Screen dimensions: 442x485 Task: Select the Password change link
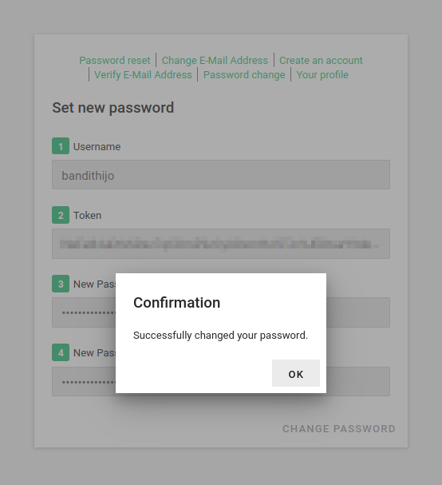coord(244,75)
